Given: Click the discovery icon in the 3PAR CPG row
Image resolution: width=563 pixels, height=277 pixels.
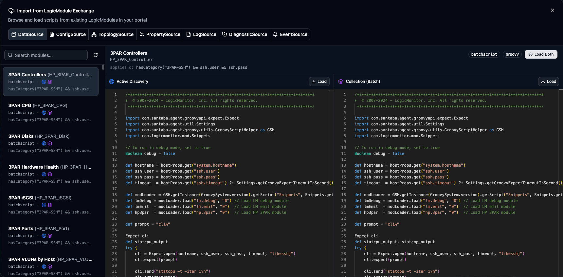Looking at the screenshot, I should tap(44, 113).
